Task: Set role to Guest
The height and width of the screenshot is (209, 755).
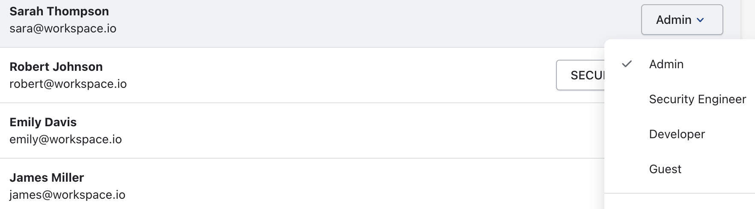Action: 665,169
